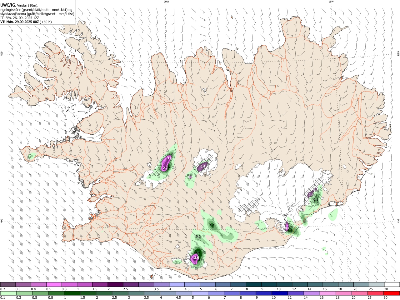Click lower legend swatch labeled 0.8
The height and width of the screenshot is (300, 400).
coord(56,293)
